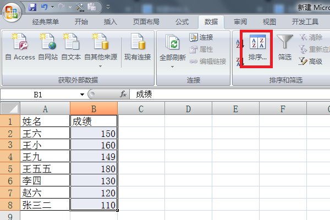The image size is (330, 220).
Task: Select column E header
Action: coord(236,109)
